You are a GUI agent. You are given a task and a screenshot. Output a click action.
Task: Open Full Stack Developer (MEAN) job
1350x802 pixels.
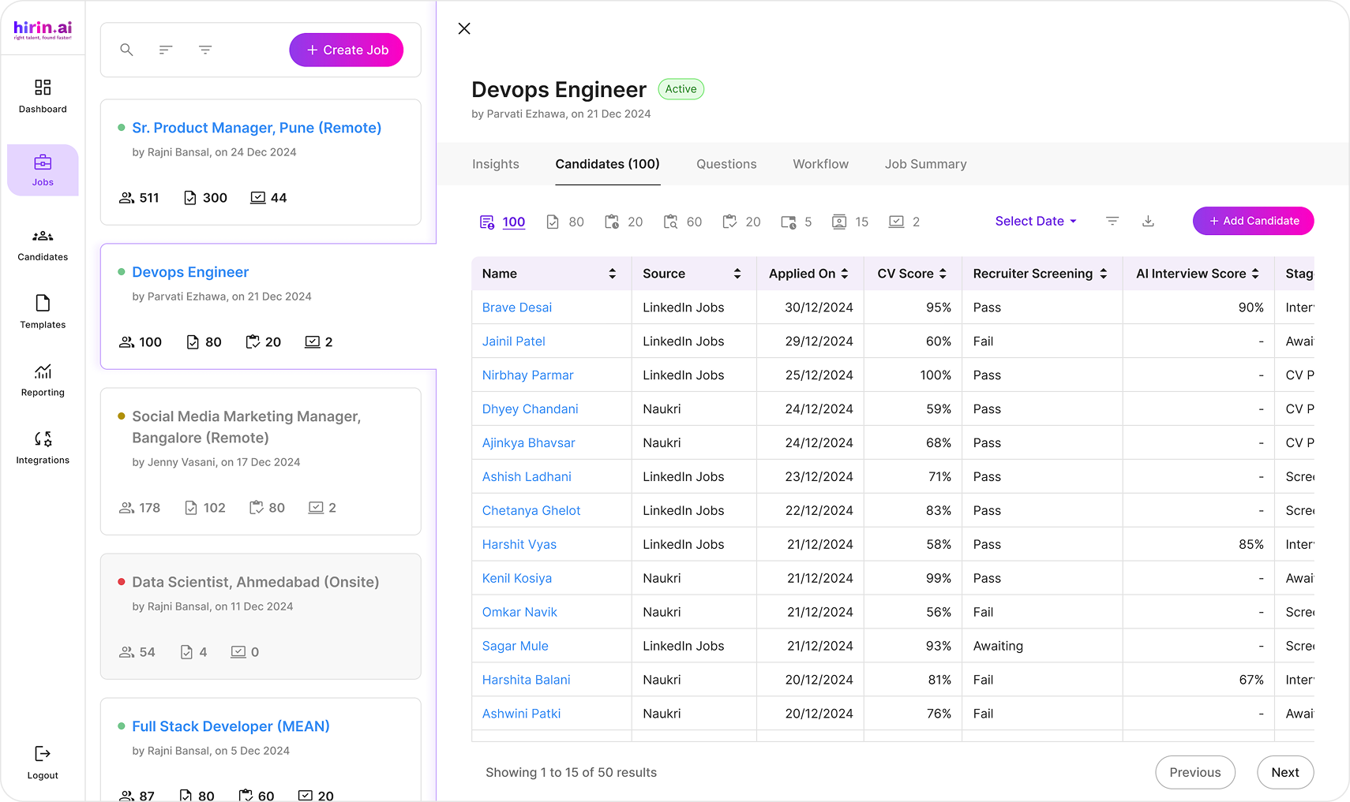click(x=231, y=726)
